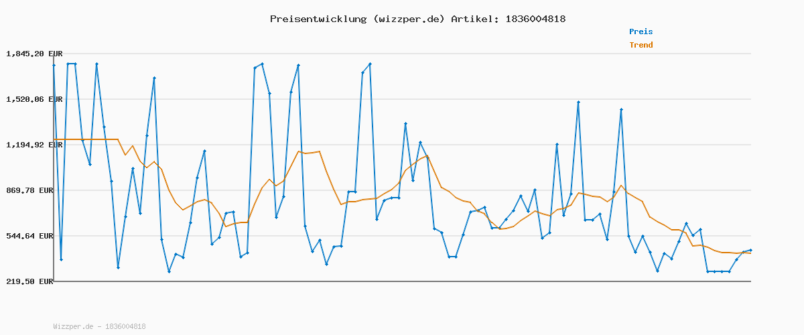This screenshot has width=804, height=335.
Task: Toggle the blue "Preis" legend entry
Action: 641,31
